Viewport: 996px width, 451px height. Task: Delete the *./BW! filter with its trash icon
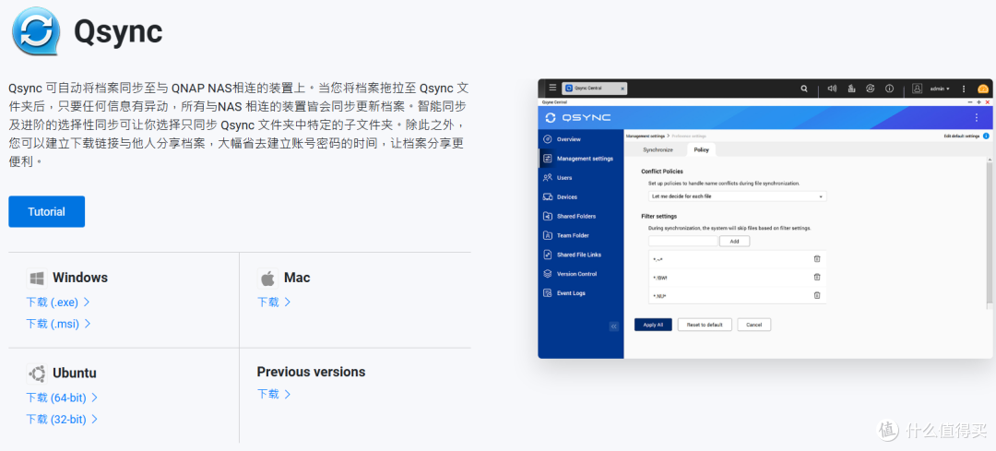pos(817,277)
